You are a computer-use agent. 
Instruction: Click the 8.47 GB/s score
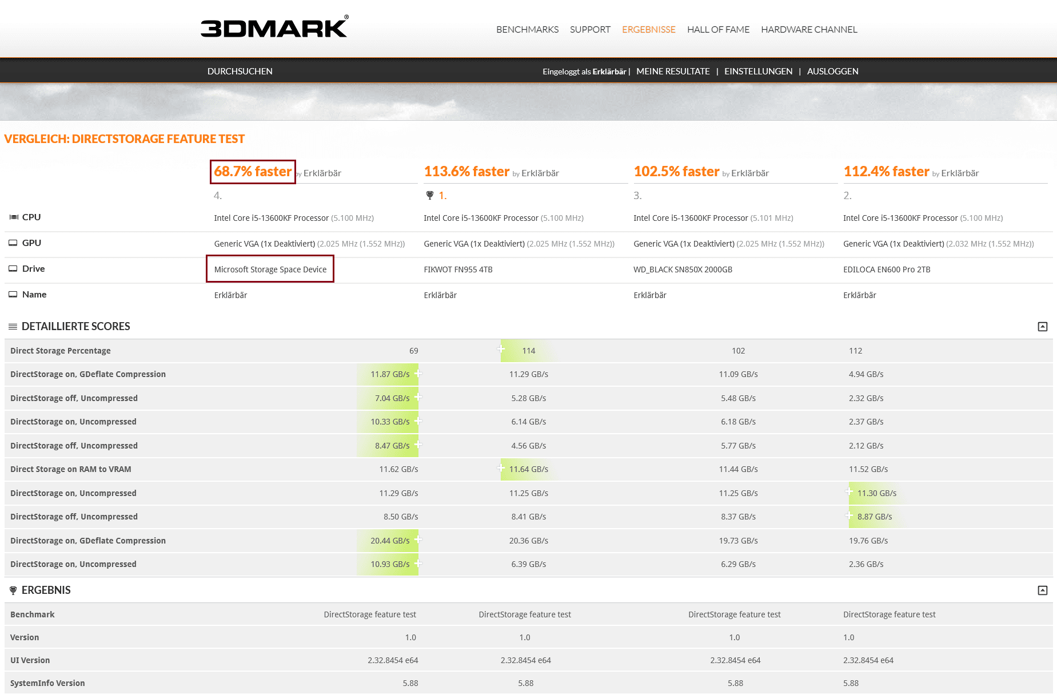(392, 446)
